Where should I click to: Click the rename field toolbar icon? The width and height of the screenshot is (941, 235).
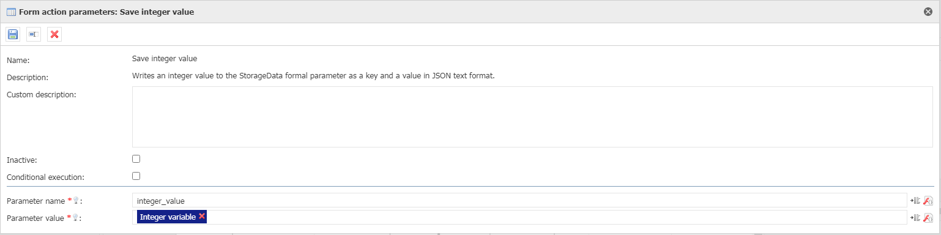coord(34,34)
